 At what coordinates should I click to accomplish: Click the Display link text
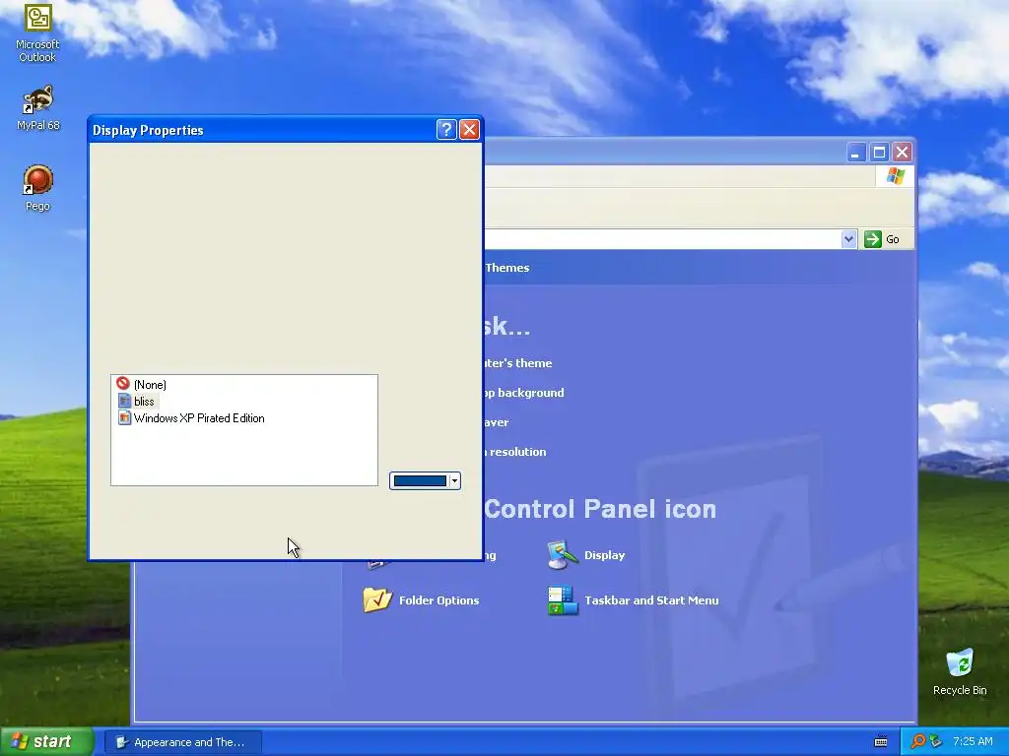604,555
